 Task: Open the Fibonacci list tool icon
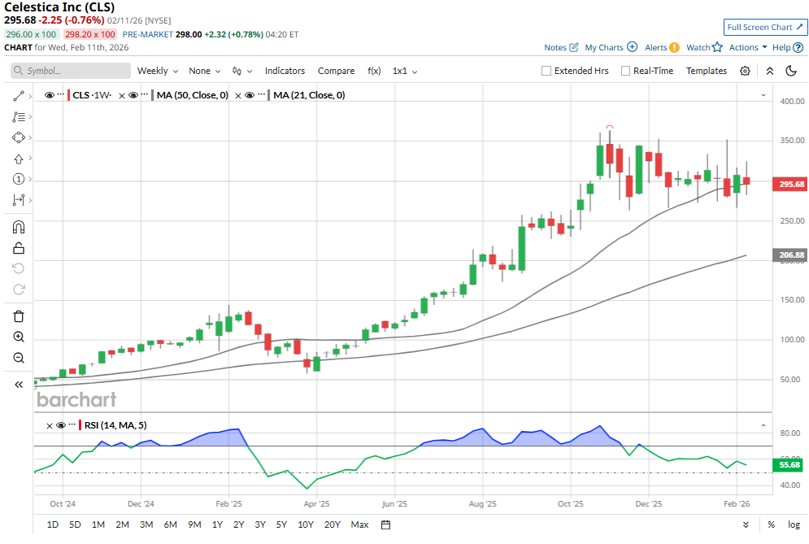(x=19, y=117)
